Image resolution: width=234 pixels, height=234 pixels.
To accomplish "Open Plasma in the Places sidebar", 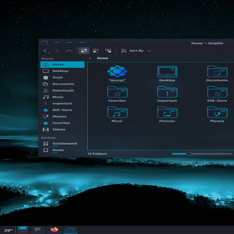I will point(63,116).
